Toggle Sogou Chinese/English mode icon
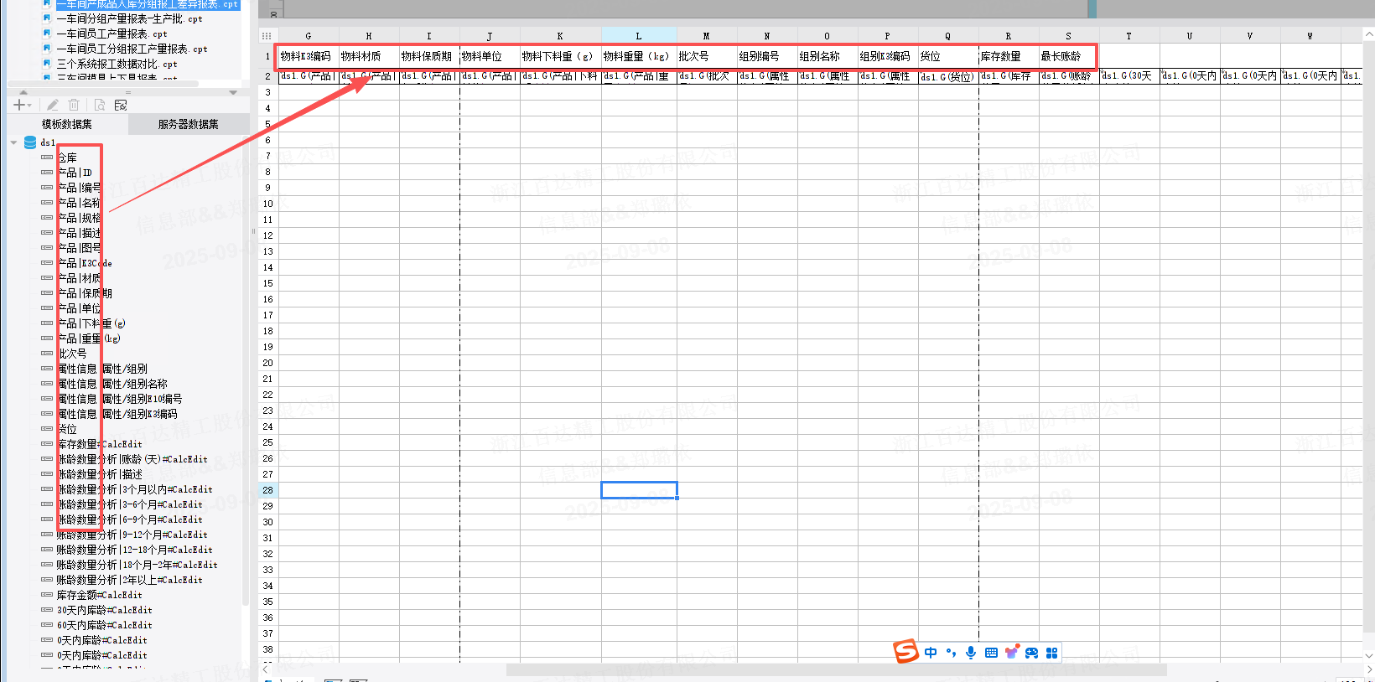Screen dimensions: 1375x682 (x=931, y=653)
